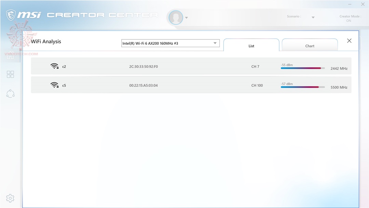Click the WiFi Analysis title
The width and height of the screenshot is (369, 208).
tap(46, 41)
